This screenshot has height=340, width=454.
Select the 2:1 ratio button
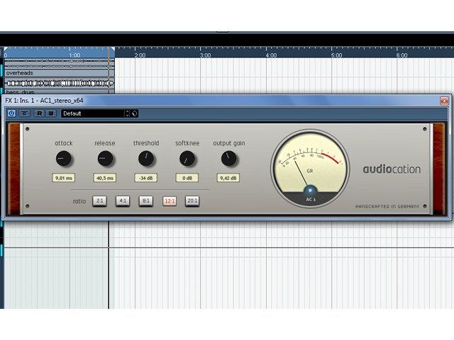(x=99, y=200)
